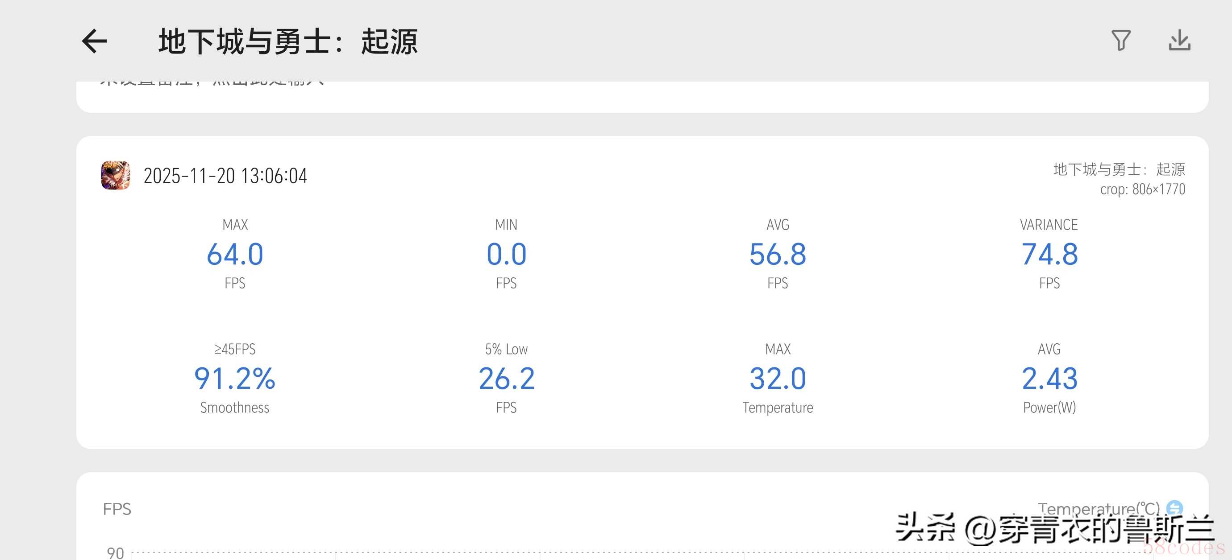Tap the crop: 806×1770 label

[x=1143, y=189]
